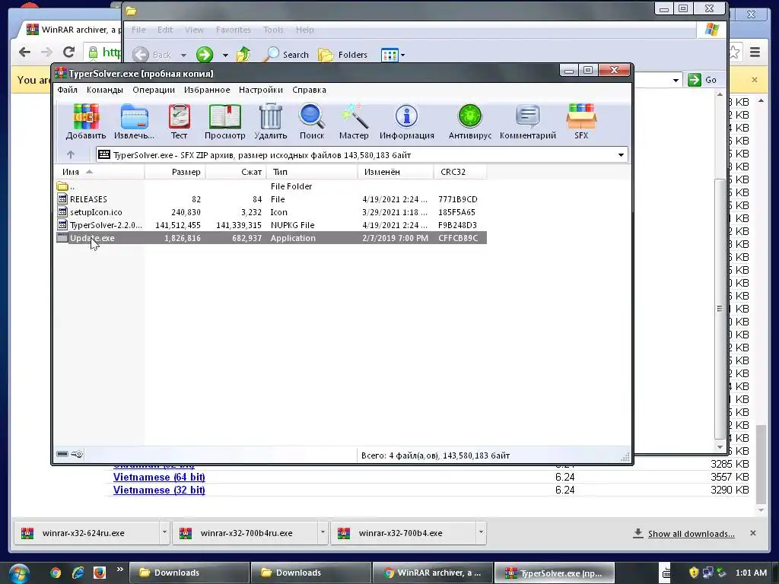Expand options for winrar-x32-624ru.exe download

coord(164,532)
